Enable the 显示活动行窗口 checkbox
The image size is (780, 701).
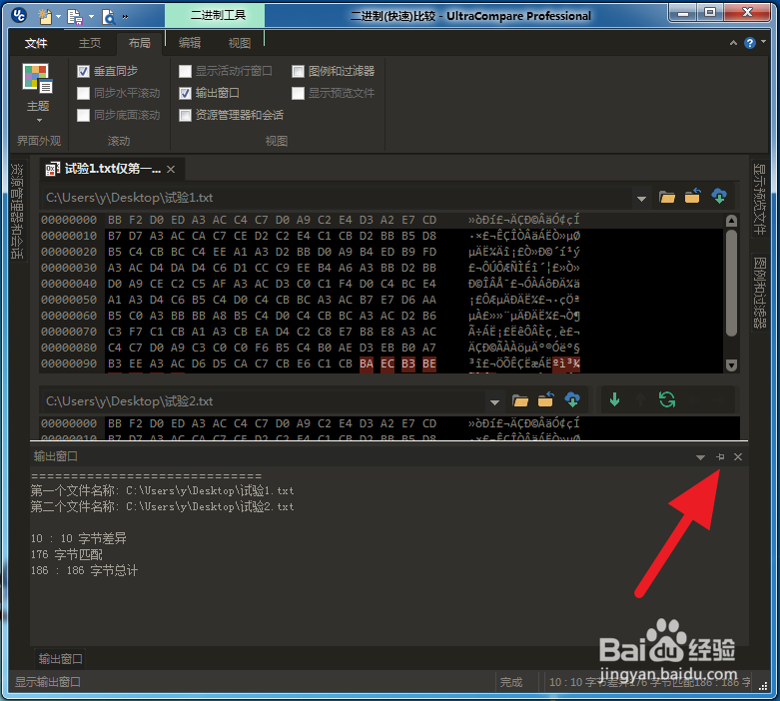pyautogui.click(x=185, y=71)
